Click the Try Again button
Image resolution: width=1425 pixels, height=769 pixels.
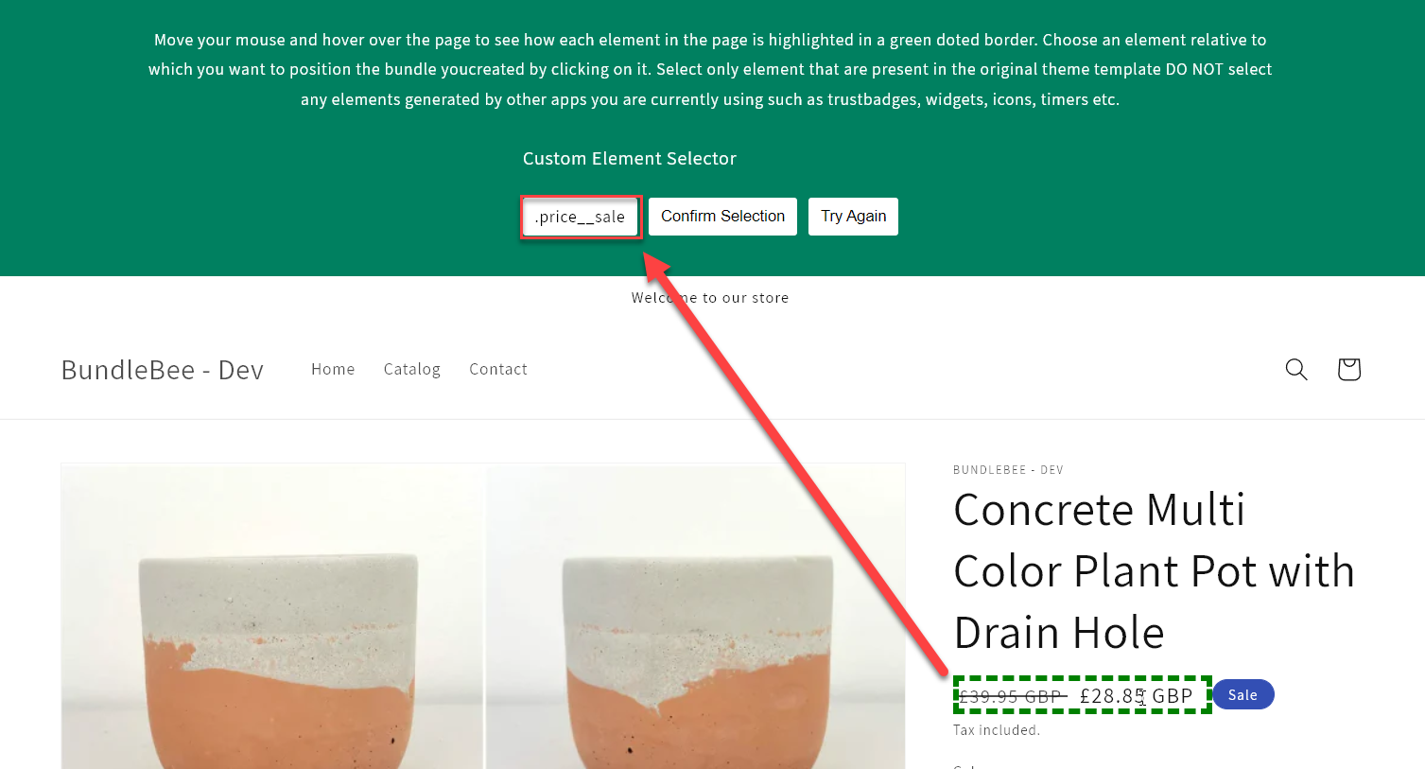pyautogui.click(x=853, y=217)
